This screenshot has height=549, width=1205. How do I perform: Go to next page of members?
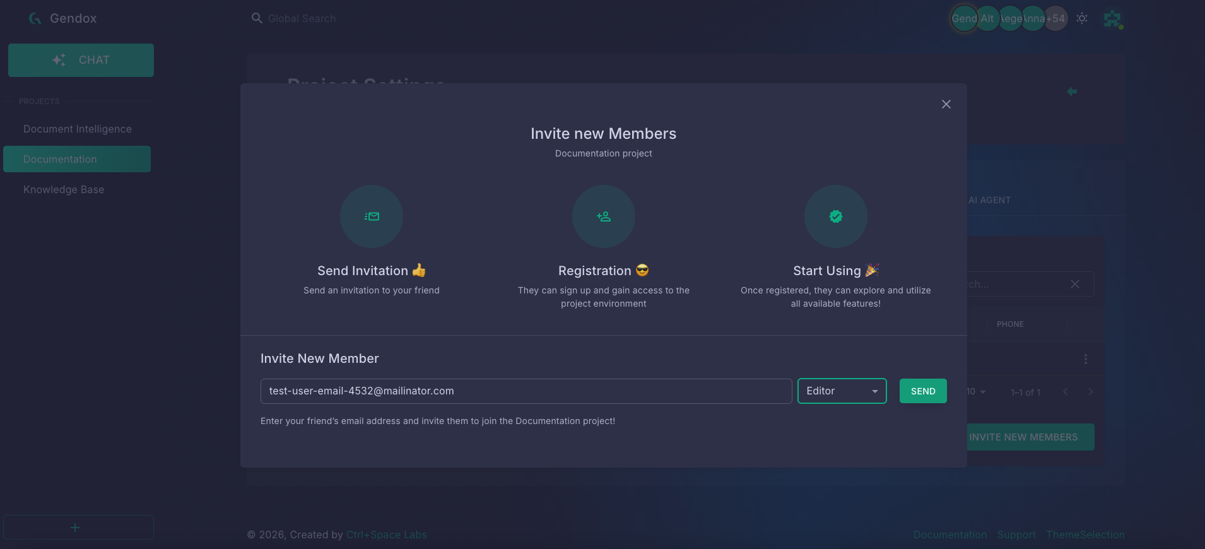[x=1091, y=392]
